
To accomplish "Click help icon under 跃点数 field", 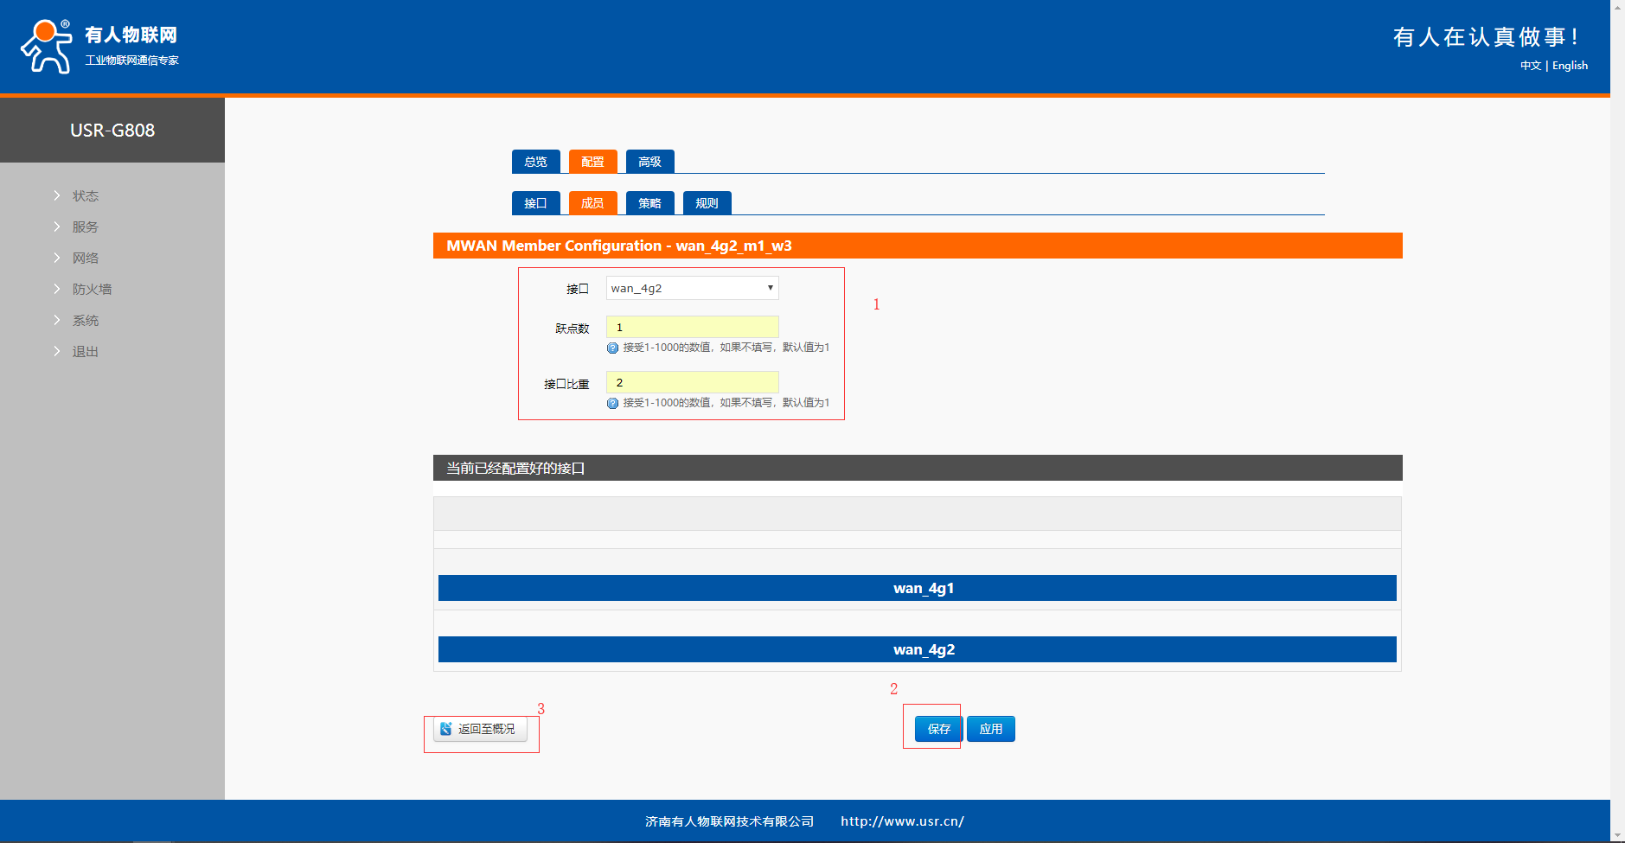I will point(612,348).
